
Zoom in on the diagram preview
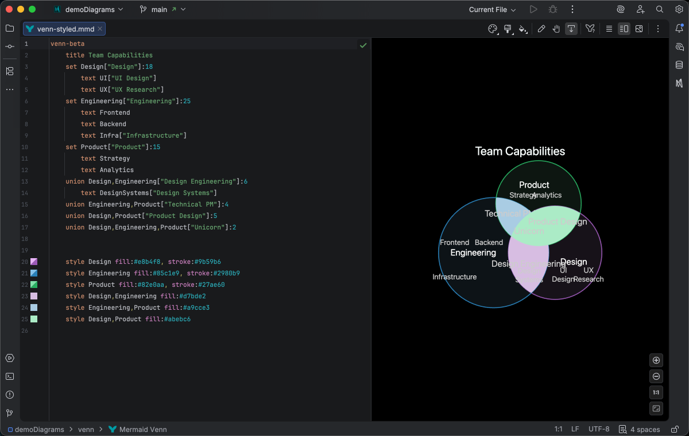coord(656,360)
